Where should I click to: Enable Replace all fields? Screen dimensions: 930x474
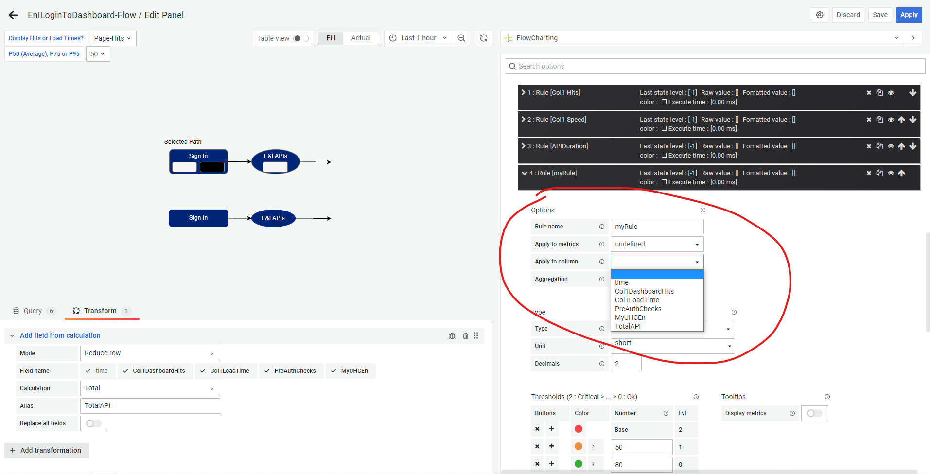pos(93,423)
